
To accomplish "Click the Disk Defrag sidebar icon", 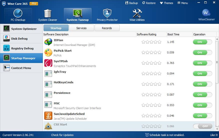I will click(x=7, y=38).
